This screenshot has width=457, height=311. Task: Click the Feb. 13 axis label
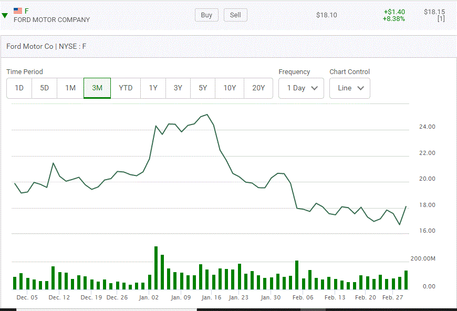point(335,297)
